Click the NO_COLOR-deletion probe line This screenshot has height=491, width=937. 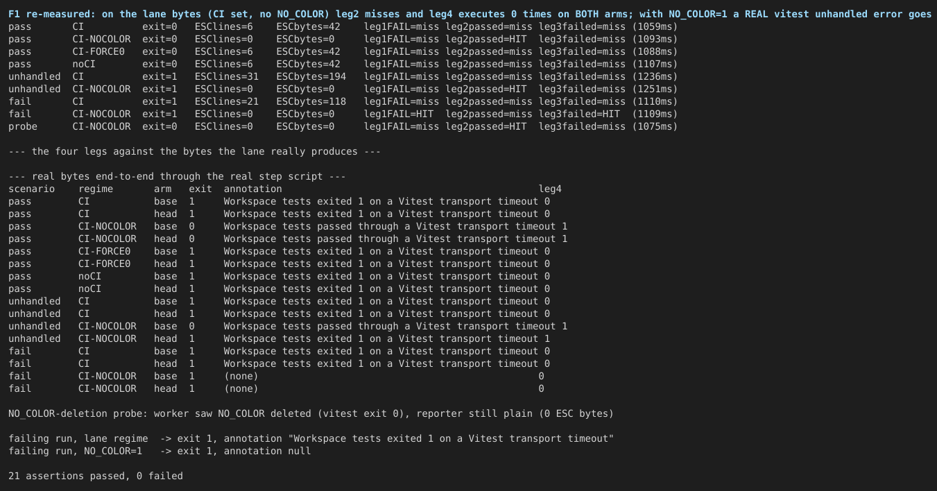pyautogui.click(x=311, y=413)
